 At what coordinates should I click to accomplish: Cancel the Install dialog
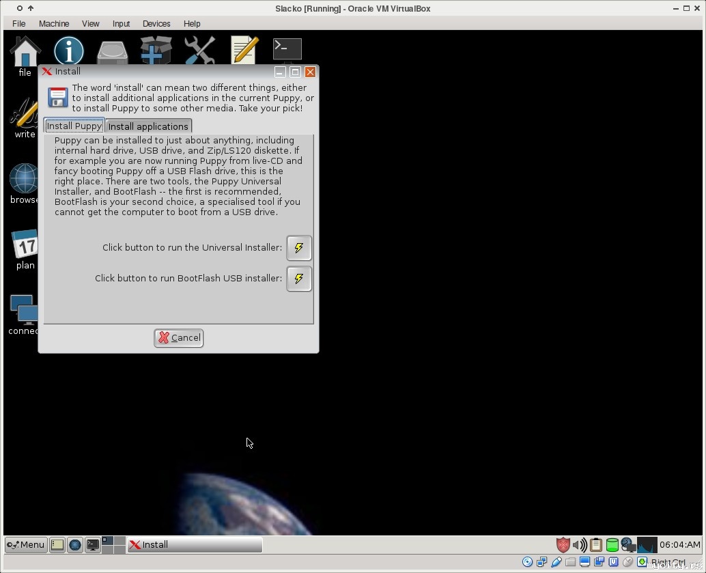tap(179, 338)
